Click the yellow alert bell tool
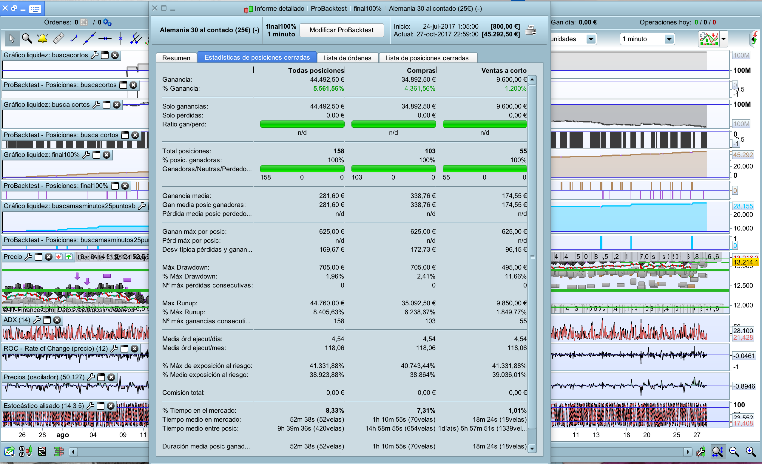The height and width of the screenshot is (464, 762). pyautogui.click(x=42, y=39)
